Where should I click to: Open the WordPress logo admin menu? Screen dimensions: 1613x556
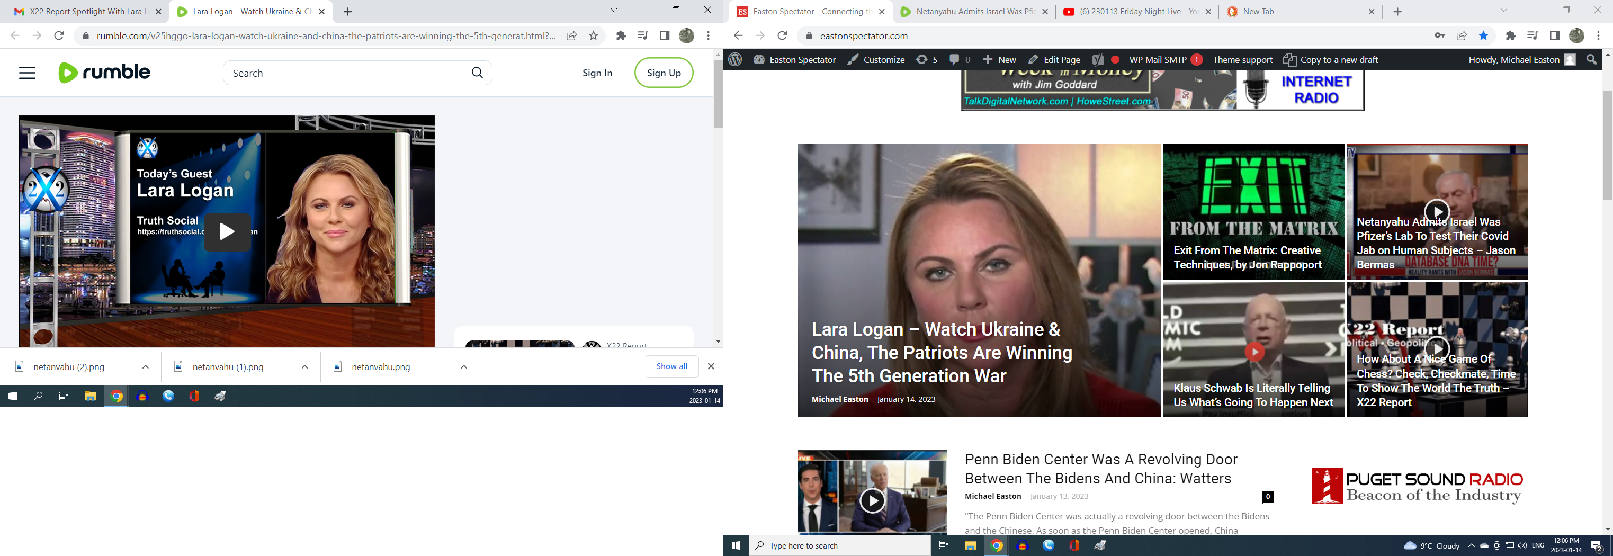735,59
